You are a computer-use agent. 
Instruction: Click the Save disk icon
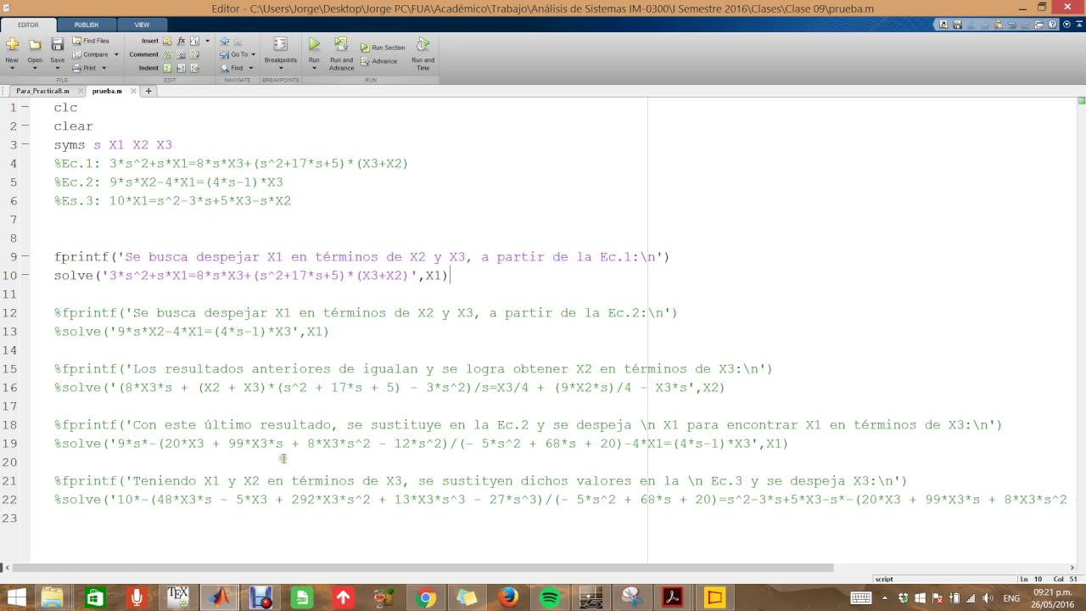click(x=58, y=45)
